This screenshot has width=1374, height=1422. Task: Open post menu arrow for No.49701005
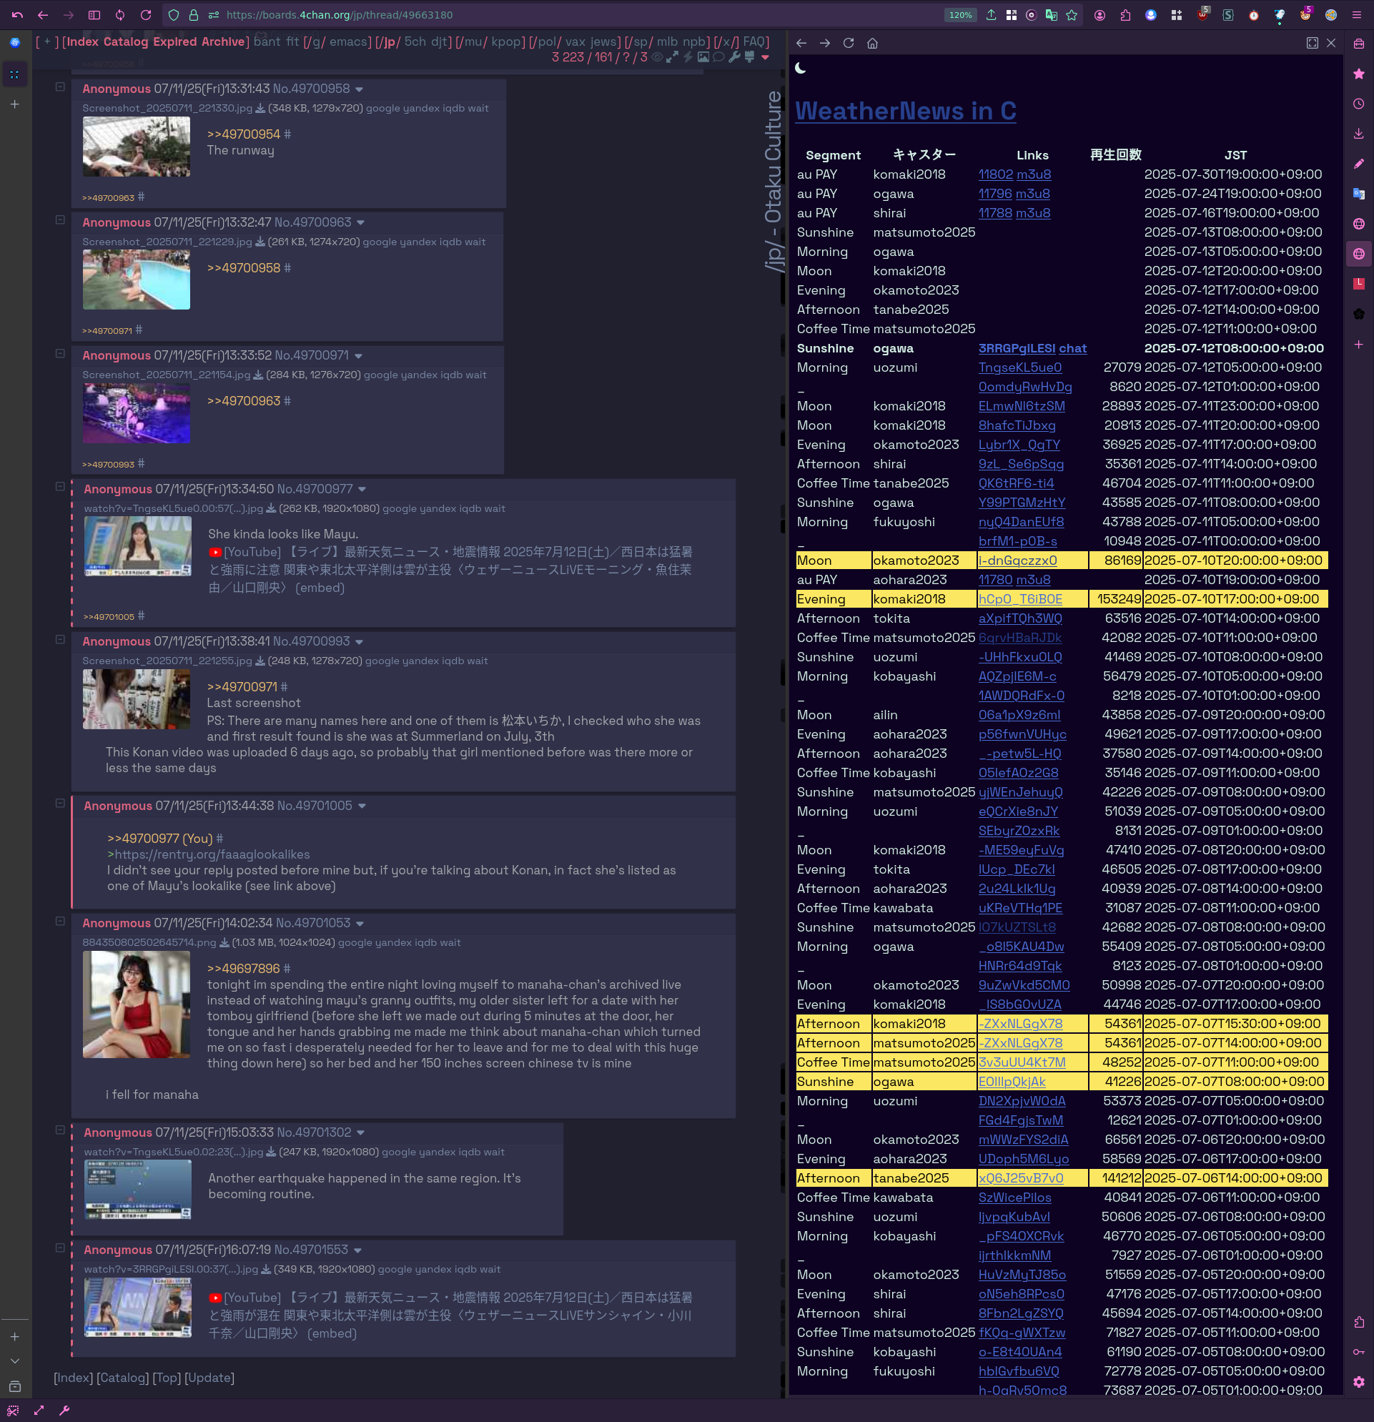click(362, 806)
